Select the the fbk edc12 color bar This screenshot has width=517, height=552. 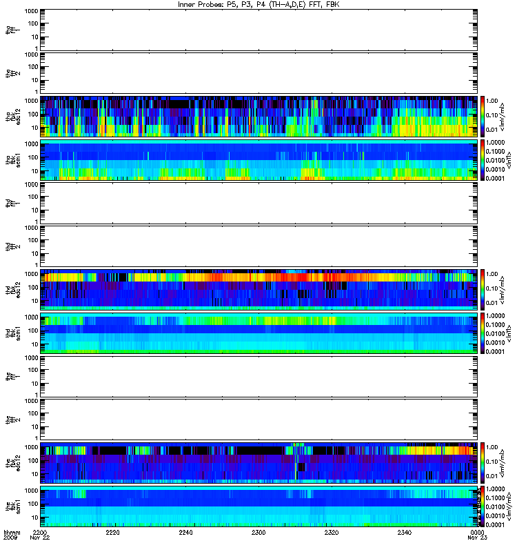[x=483, y=462]
